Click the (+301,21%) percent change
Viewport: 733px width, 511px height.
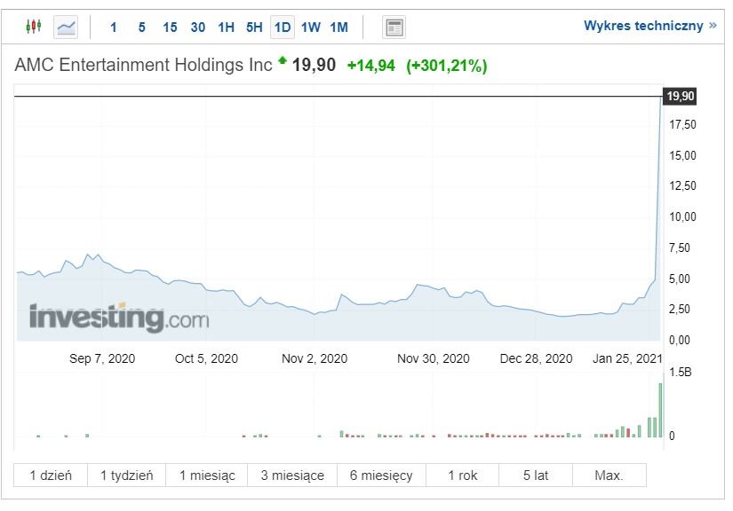446,66
